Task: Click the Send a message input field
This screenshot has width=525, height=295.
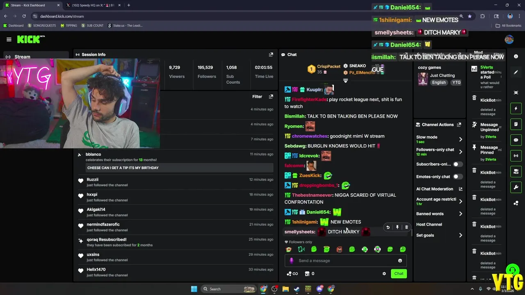Action: 346,261
